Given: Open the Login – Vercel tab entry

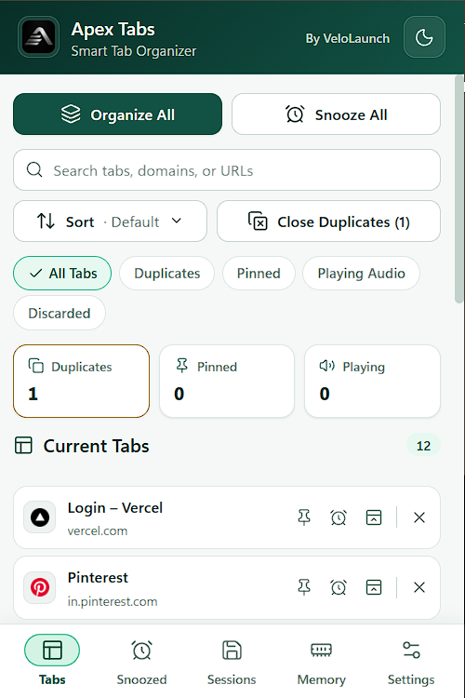Looking at the screenshot, I should 227,517.
